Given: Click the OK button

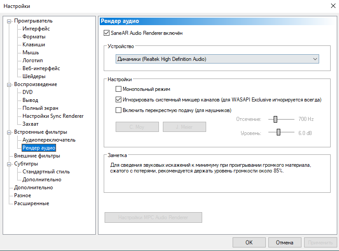Looking at the screenshot, I should [249, 242].
